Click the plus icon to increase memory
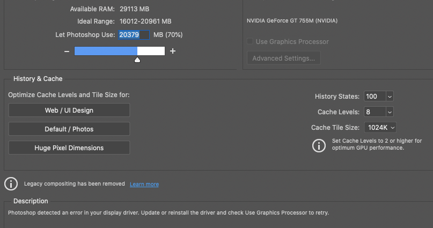This screenshot has height=228, width=433. click(173, 51)
